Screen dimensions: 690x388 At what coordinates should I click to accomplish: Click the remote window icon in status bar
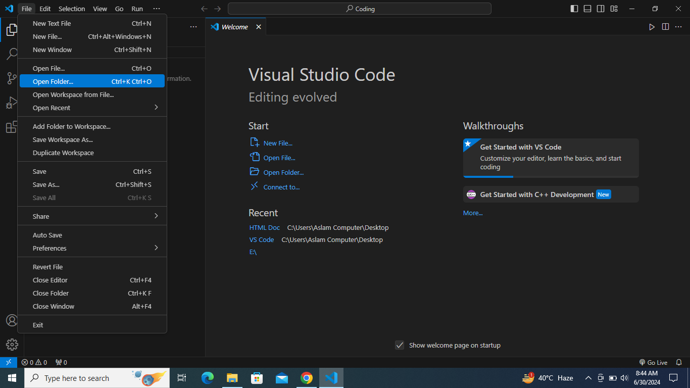pos(9,362)
